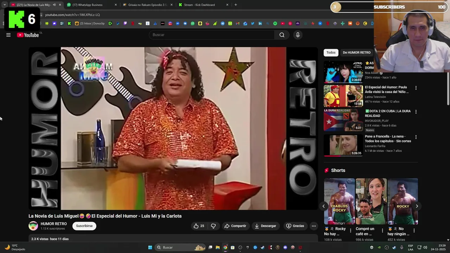Open a new browser tab
This screenshot has width=450, height=253.
(236, 5)
